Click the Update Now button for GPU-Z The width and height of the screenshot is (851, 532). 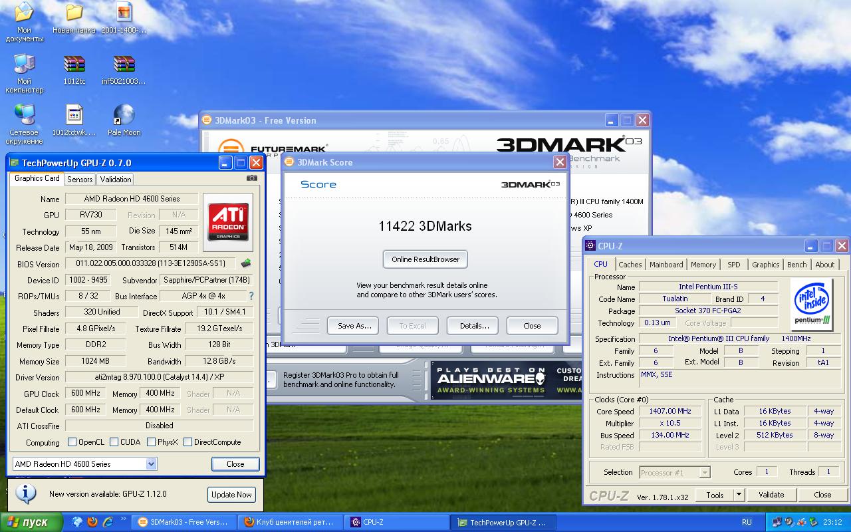(x=231, y=494)
